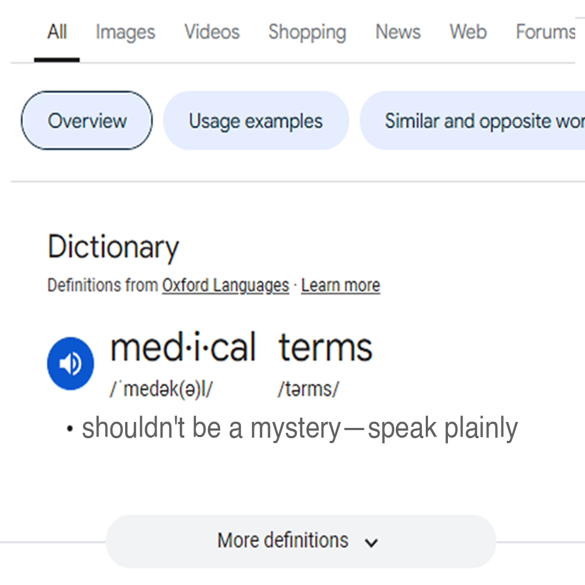Expand the More definitions button
This screenshot has width=585, height=585.
click(x=283, y=541)
